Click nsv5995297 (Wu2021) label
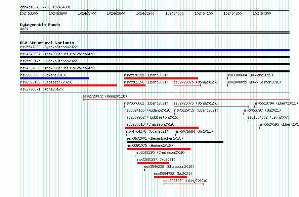 (156, 159)
